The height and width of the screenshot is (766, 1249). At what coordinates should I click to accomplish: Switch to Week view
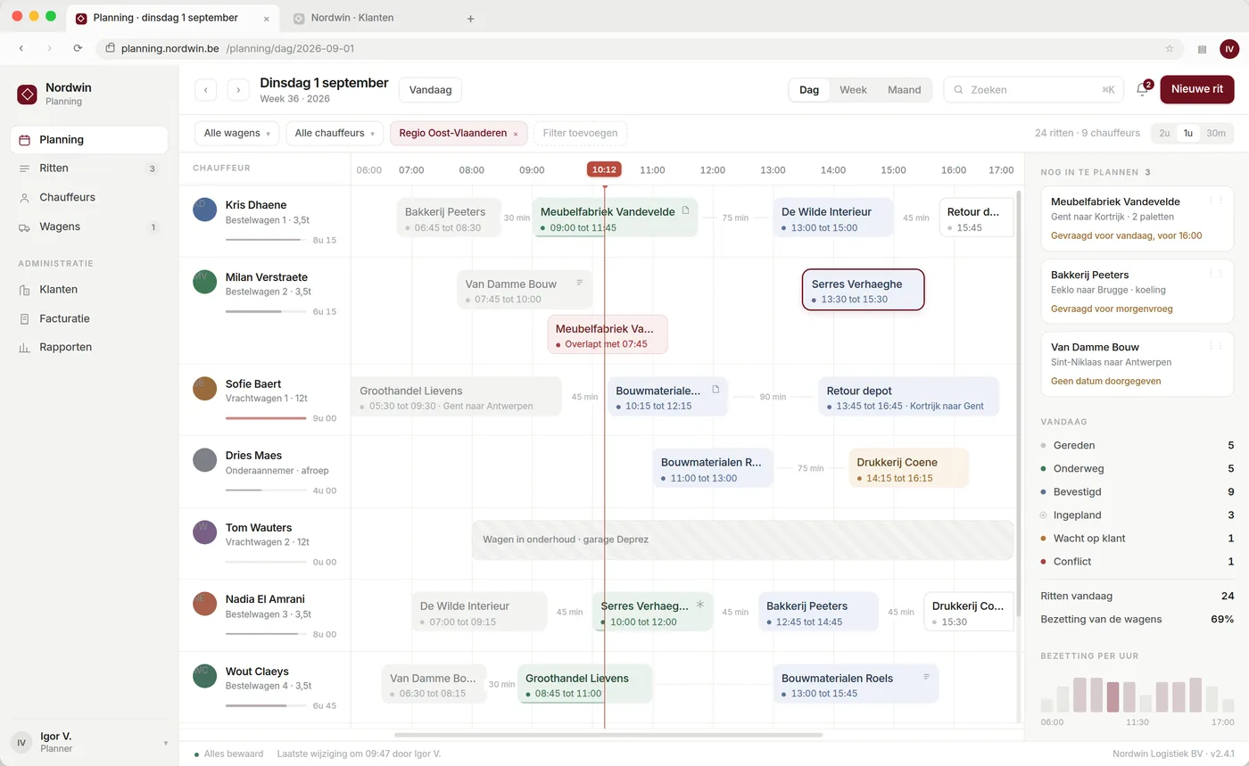pyautogui.click(x=853, y=90)
